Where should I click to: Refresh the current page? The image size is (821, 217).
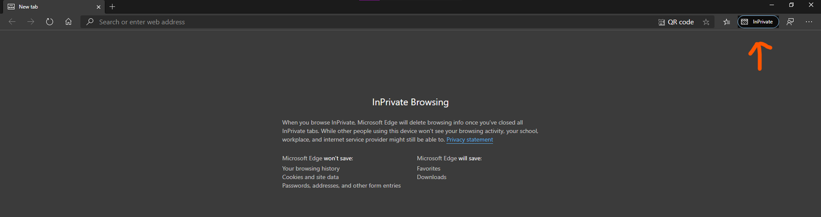[x=50, y=22]
